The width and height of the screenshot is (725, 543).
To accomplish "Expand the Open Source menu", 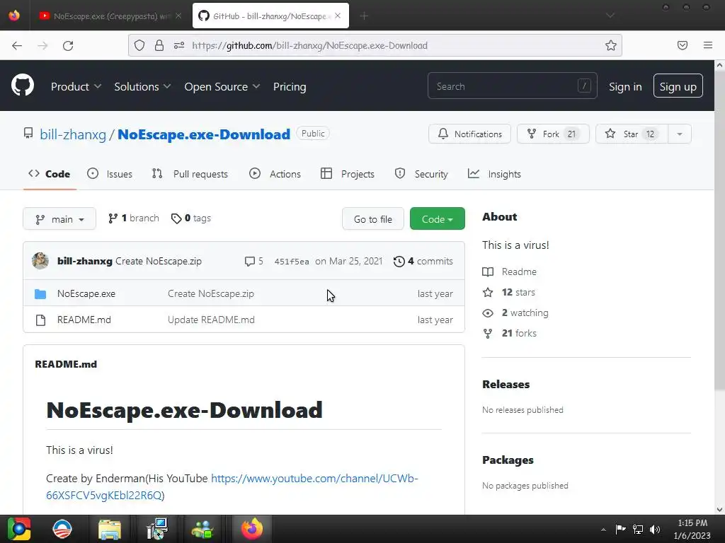I will [x=222, y=86].
